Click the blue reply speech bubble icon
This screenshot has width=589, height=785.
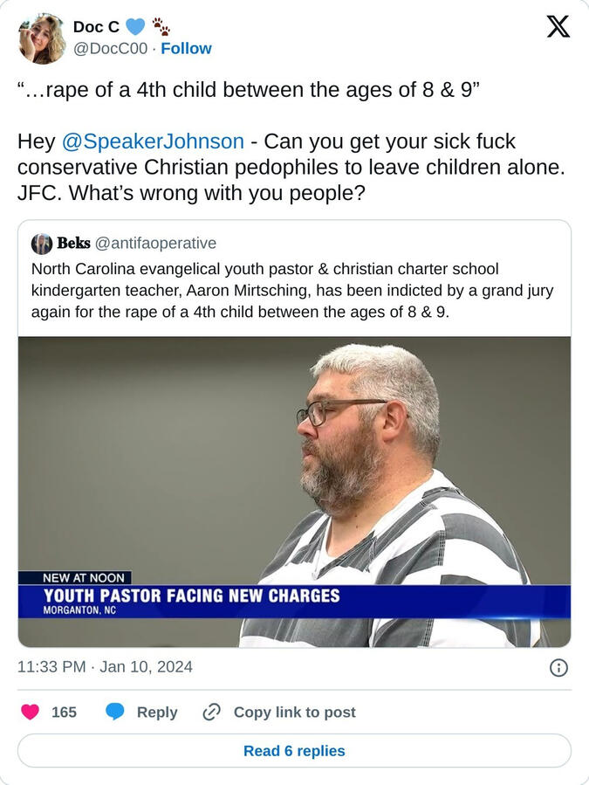point(114,712)
